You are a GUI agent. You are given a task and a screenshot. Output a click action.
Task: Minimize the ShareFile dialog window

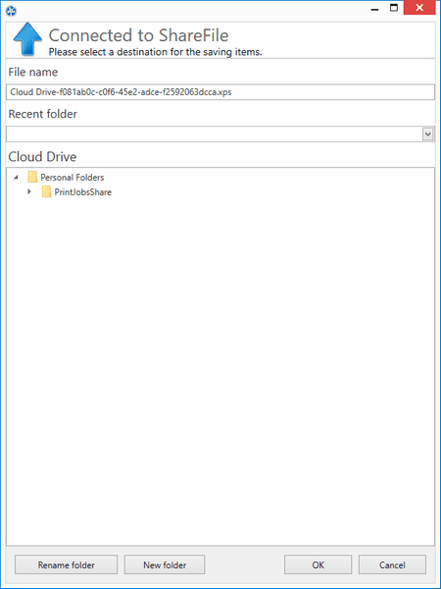(374, 8)
